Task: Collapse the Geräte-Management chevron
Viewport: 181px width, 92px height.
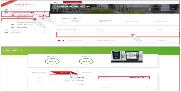Action: click(44, 12)
